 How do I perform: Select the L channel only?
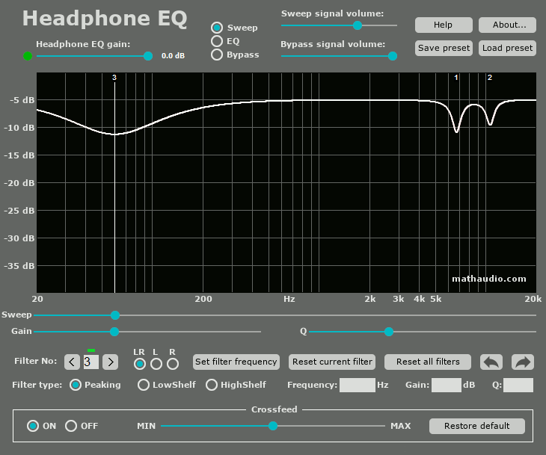pyautogui.click(x=156, y=364)
